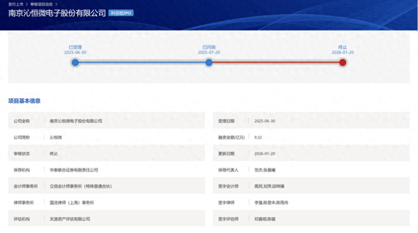
Task: Click the 科创板IPO badge
Action: [121, 13]
